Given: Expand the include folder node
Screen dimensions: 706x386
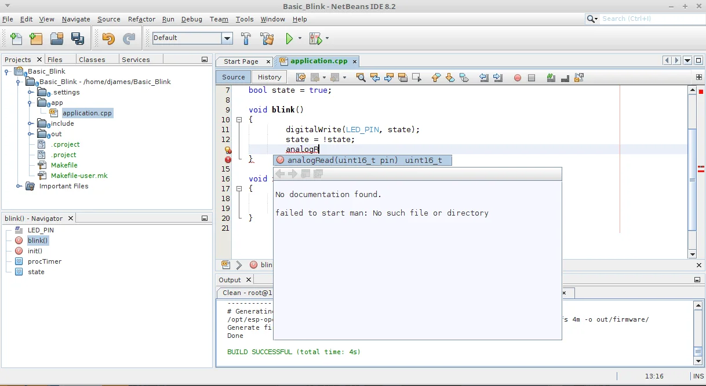Looking at the screenshot, I should point(30,123).
